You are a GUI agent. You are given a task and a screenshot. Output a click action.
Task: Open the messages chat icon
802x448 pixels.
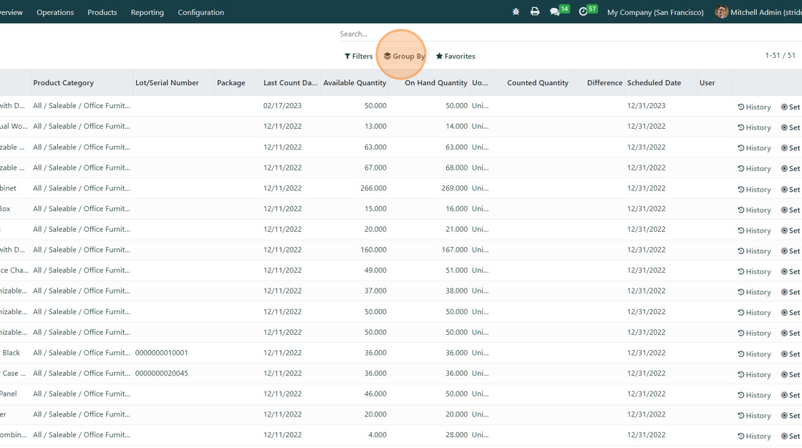[555, 12]
